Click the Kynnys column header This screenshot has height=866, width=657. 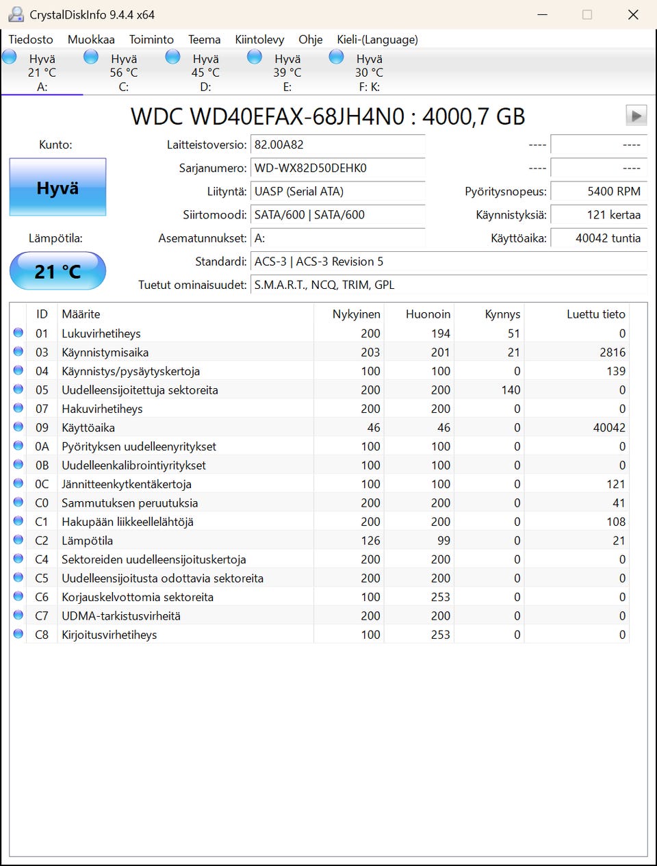(489, 314)
